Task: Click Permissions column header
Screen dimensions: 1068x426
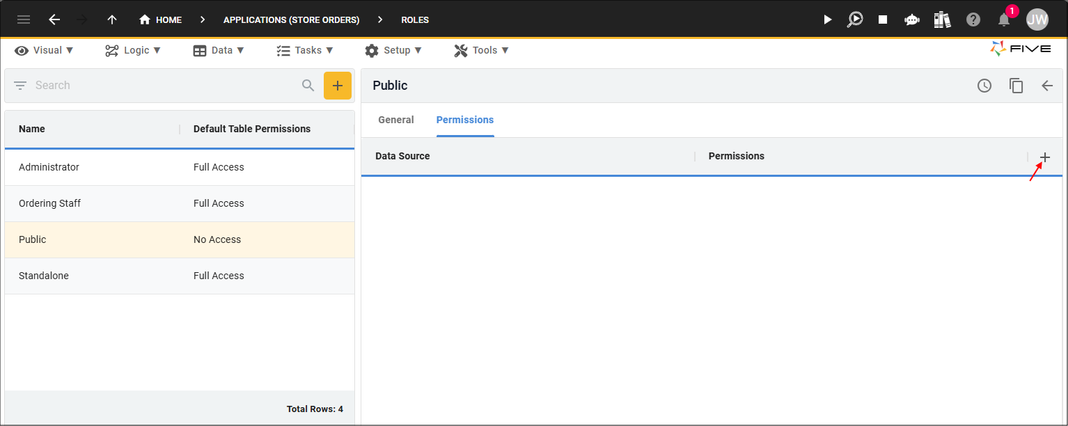Action: [737, 156]
